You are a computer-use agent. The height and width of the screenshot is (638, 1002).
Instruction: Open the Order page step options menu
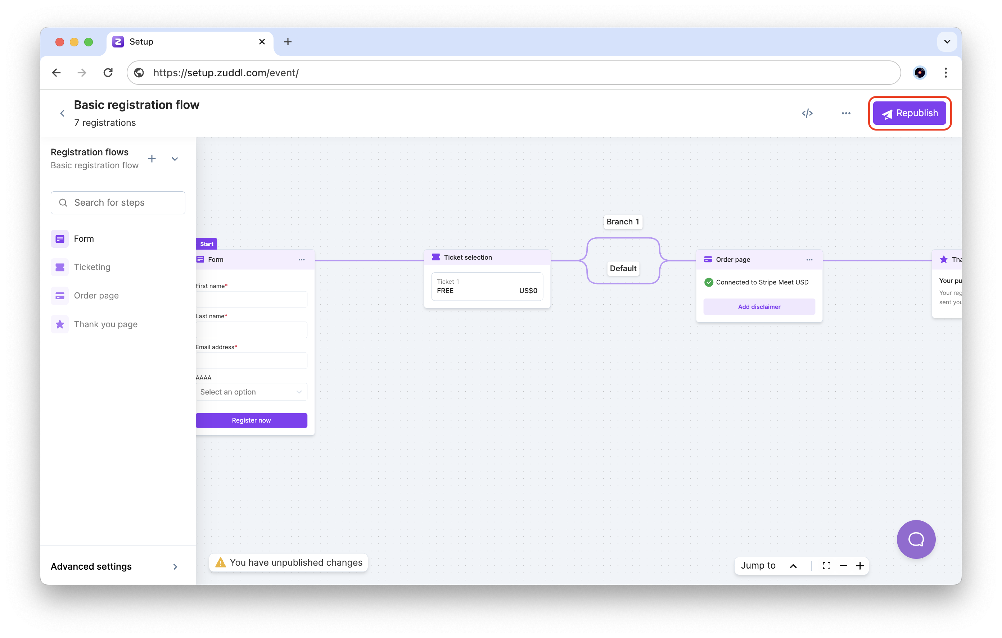809,260
